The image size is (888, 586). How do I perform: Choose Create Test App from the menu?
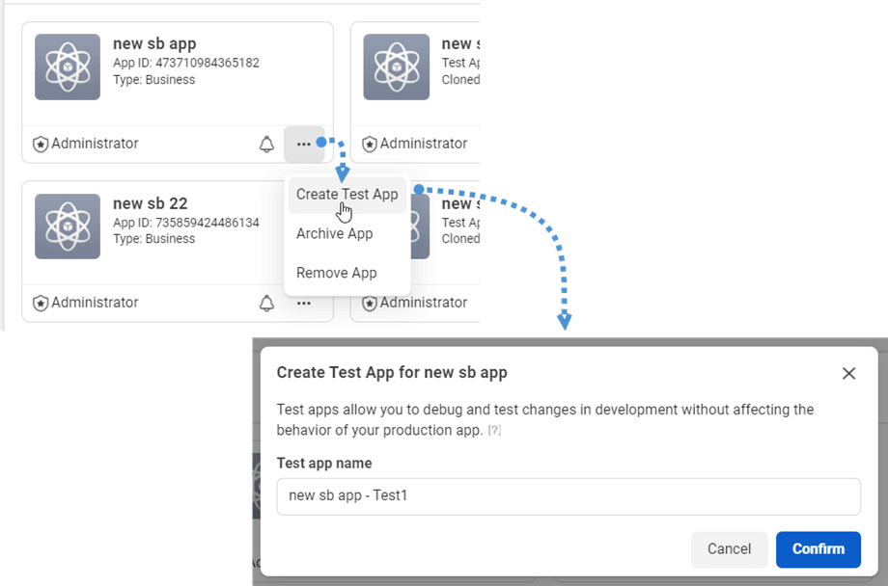click(347, 195)
